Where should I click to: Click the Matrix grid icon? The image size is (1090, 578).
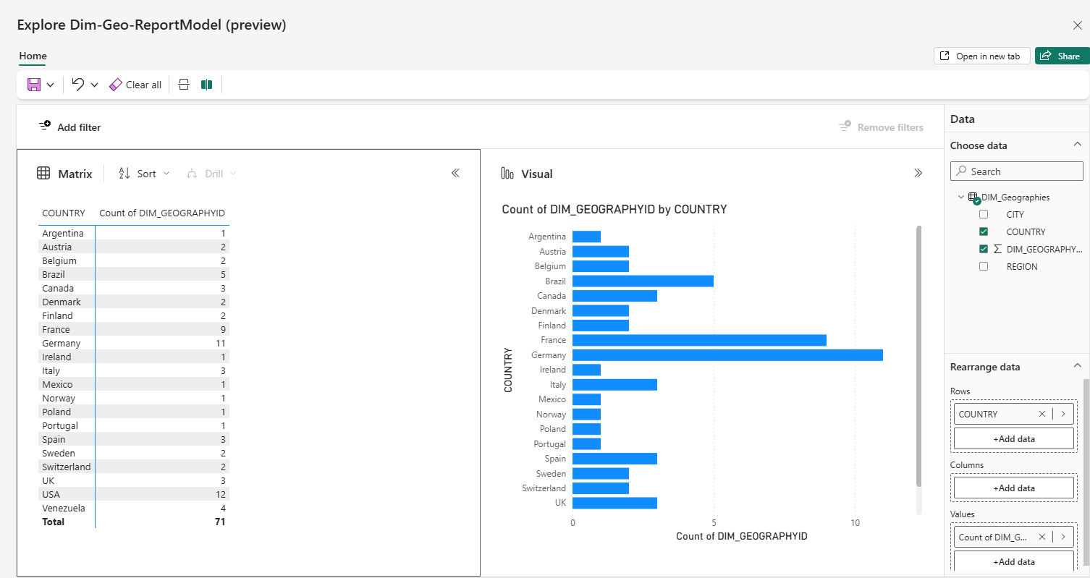pyautogui.click(x=43, y=173)
